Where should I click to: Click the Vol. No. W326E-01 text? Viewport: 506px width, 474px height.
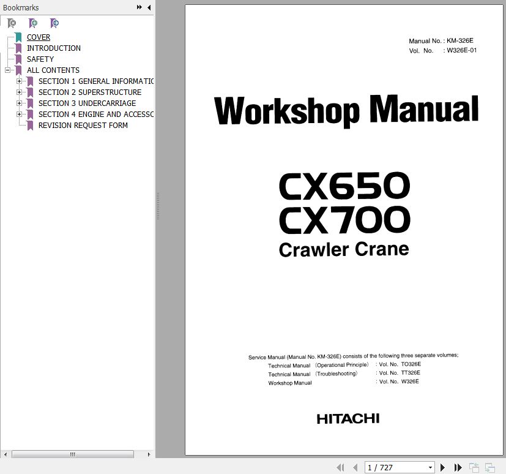pos(443,50)
